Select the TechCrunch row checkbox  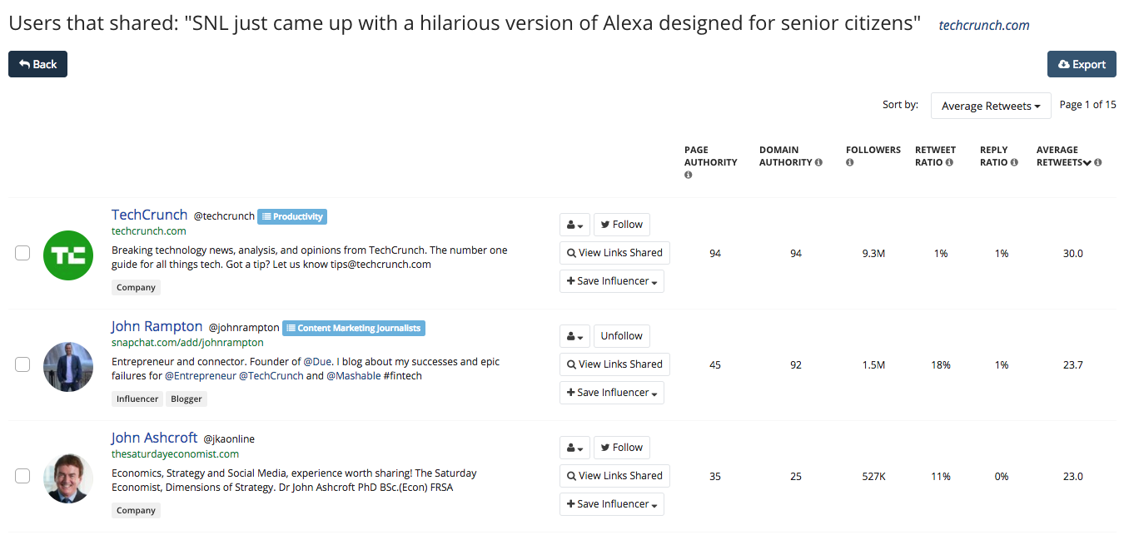click(x=22, y=253)
